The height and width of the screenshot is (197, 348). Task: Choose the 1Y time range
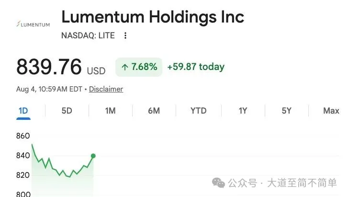click(x=243, y=111)
